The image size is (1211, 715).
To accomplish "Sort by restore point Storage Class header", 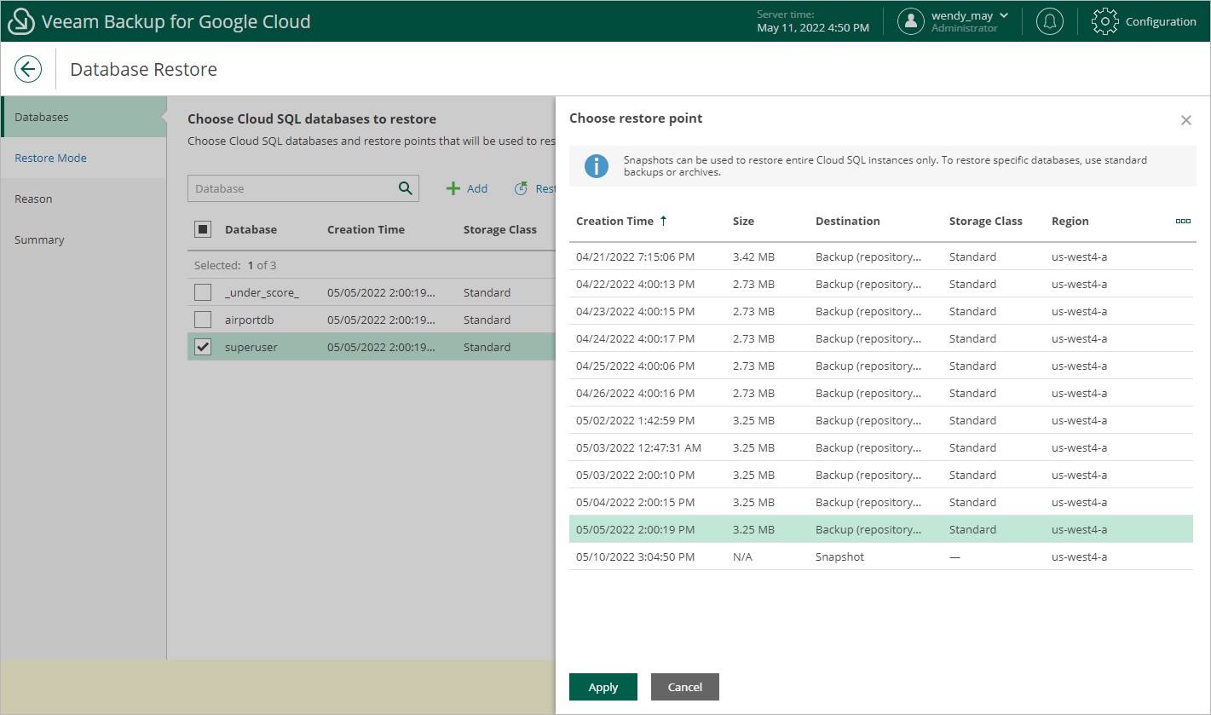I will 986,221.
